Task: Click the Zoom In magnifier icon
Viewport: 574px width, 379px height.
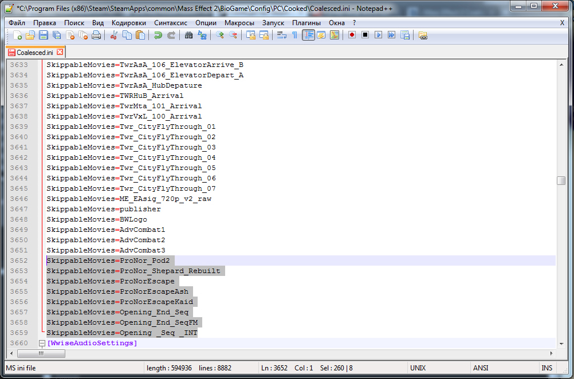Action: tap(219, 35)
